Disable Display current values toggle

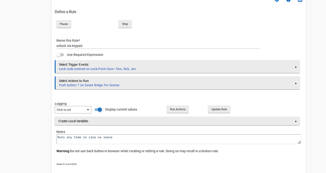pos(98,110)
